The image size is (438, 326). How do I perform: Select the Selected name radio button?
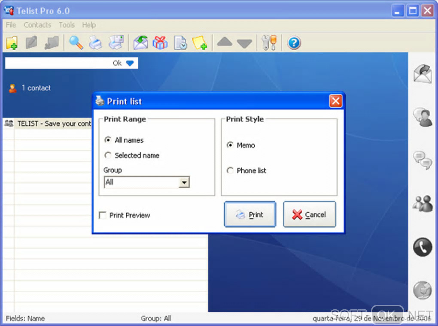[x=107, y=155]
